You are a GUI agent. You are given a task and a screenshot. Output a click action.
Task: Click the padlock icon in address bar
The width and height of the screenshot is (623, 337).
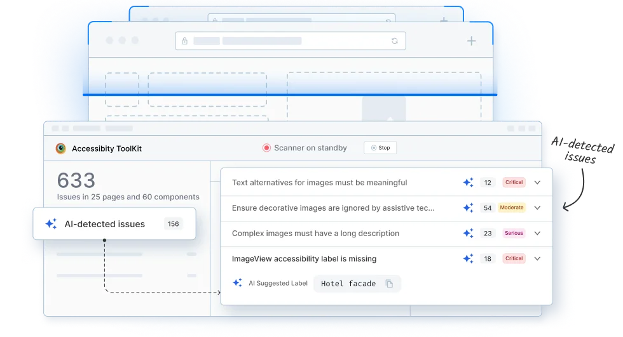(x=185, y=41)
